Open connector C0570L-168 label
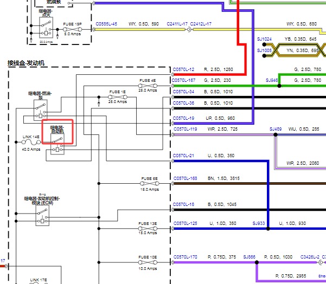The image size is (326, 284). (186, 178)
